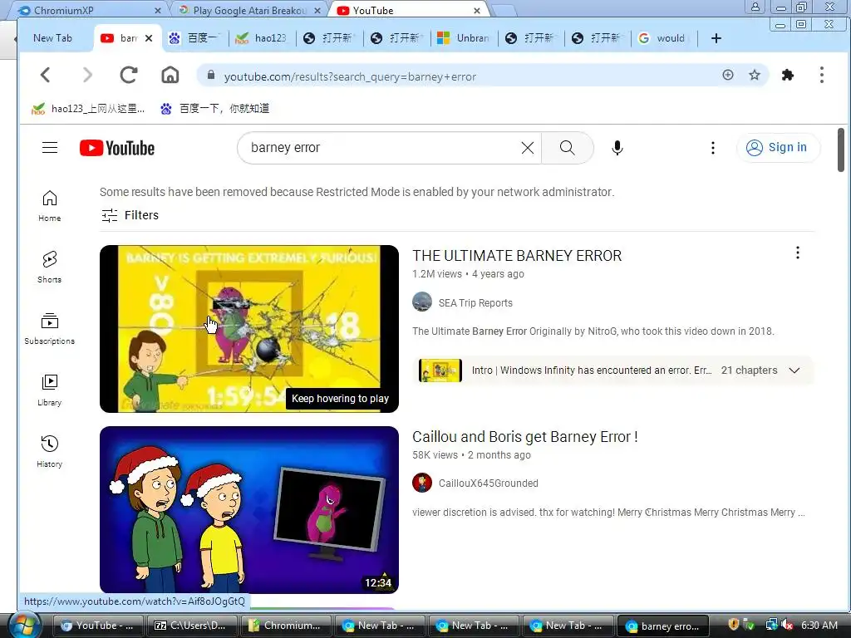Image resolution: width=851 pixels, height=638 pixels.
Task: Click the Caillou and Boris video thumbnail
Action: point(249,509)
